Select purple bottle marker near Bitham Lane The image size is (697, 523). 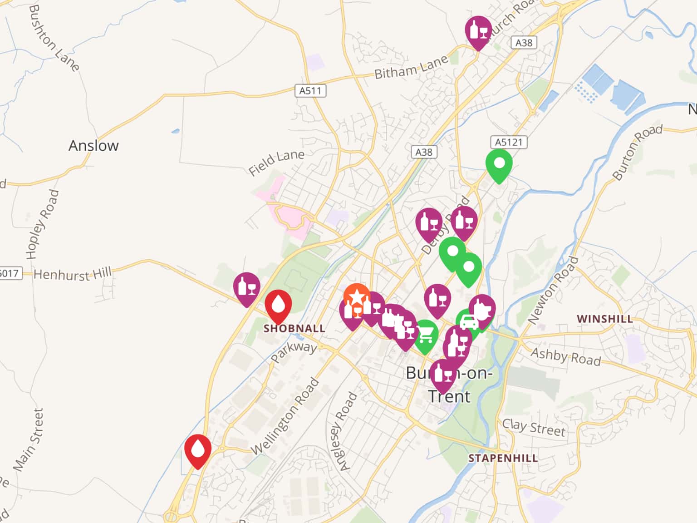click(478, 31)
